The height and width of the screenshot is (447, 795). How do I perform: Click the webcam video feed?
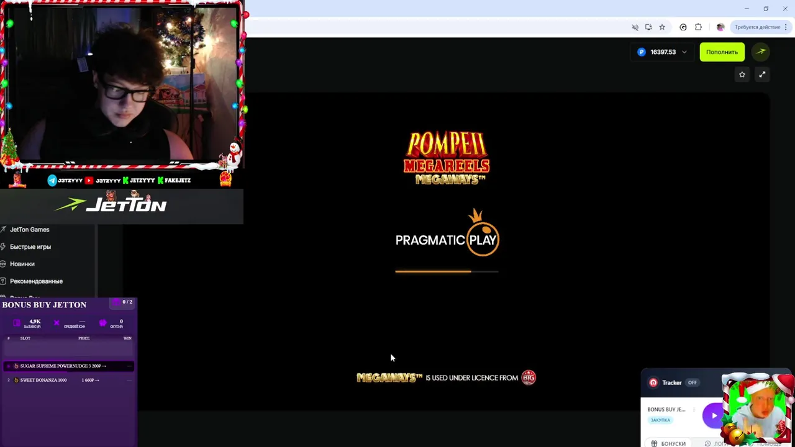[x=122, y=86]
